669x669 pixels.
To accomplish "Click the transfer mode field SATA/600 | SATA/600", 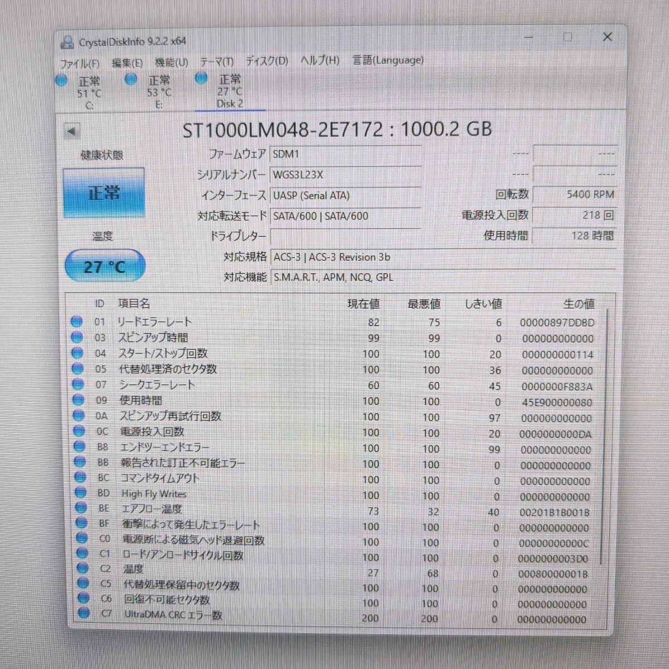I will point(346,216).
